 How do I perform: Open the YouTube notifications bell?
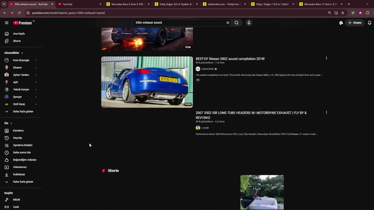point(370,23)
